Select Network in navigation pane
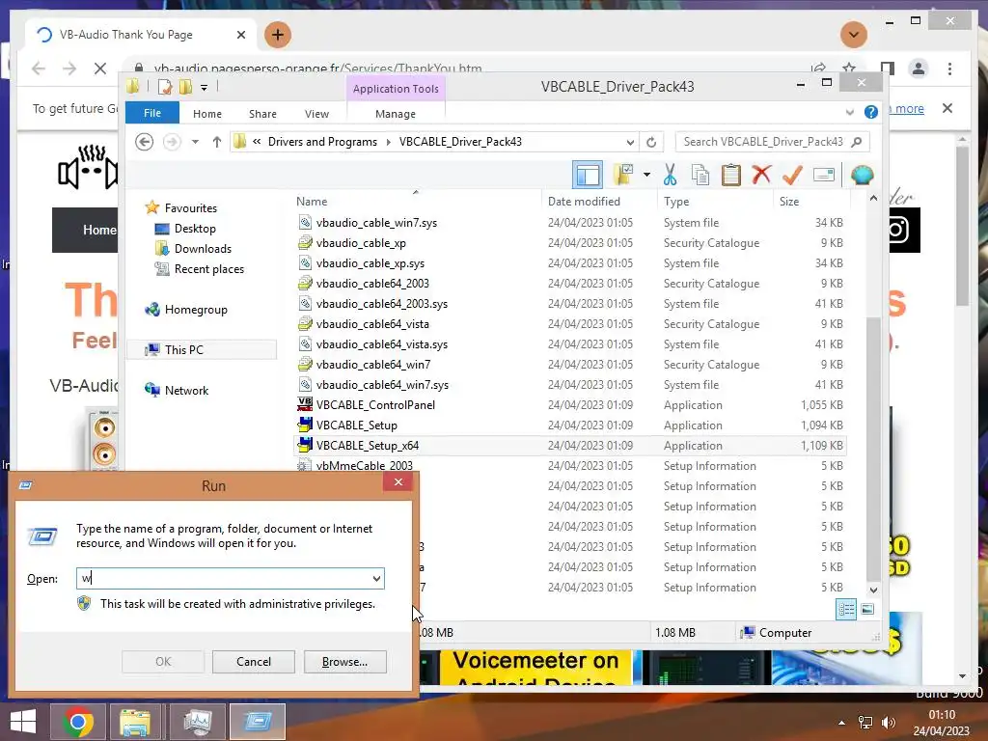Viewport: 988px width, 741px height. [x=186, y=390]
